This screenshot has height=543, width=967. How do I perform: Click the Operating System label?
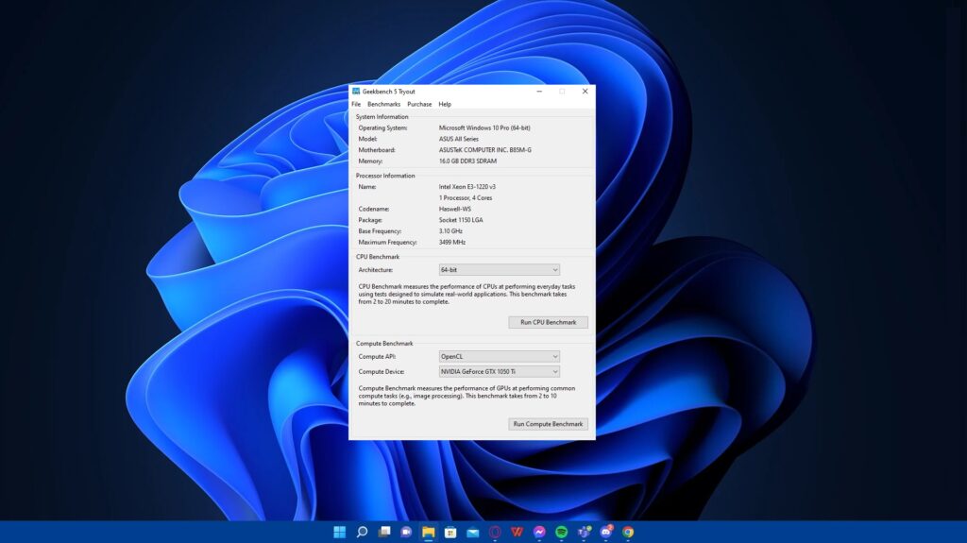[x=383, y=127]
